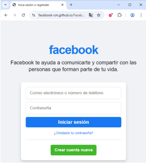Image resolution: width=146 pixels, height=163 pixels.
Task: Click the forward navigation arrow
Action: point(14,15)
